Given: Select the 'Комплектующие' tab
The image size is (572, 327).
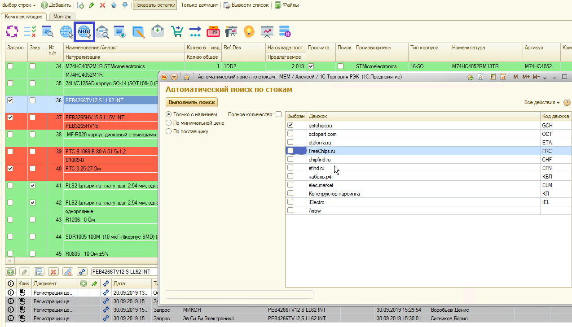Looking at the screenshot, I should 24,17.
